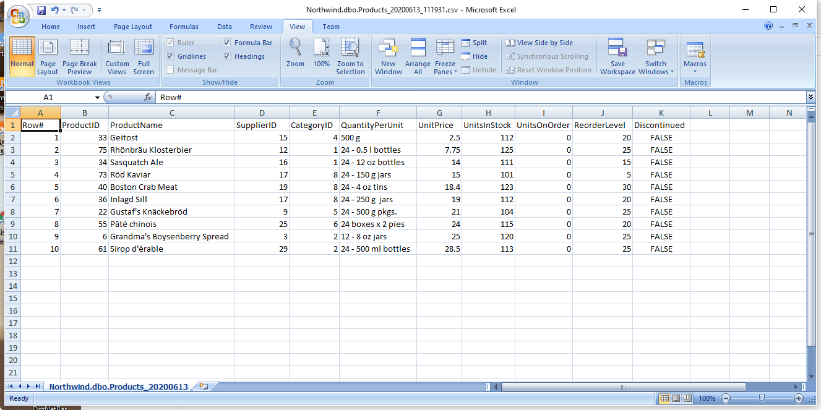
Task: Expand the Macros dropdown
Action: 695,67
